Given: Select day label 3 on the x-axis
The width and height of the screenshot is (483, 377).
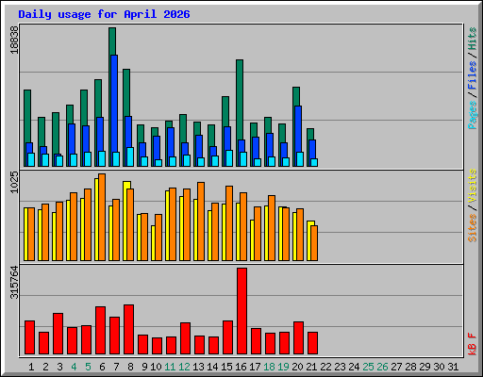Looking at the screenshot, I should [x=59, y=367].
